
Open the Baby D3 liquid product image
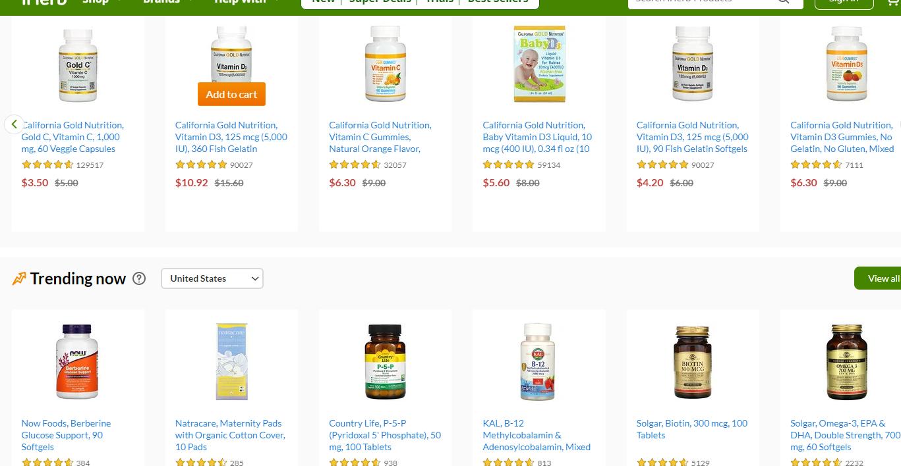pos(539,64)
